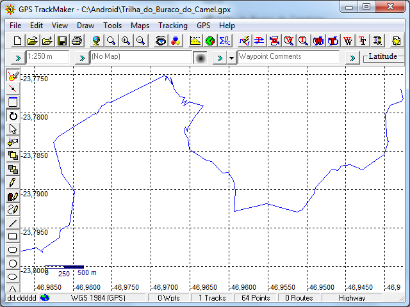Click the rotate tool in left toolbar

pyautogui.click(x=13, y=116)
